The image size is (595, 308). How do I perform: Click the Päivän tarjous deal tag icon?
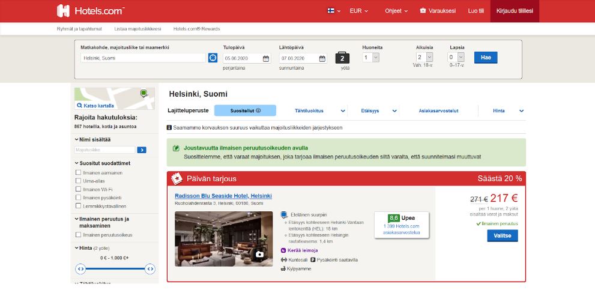(177, 178)
